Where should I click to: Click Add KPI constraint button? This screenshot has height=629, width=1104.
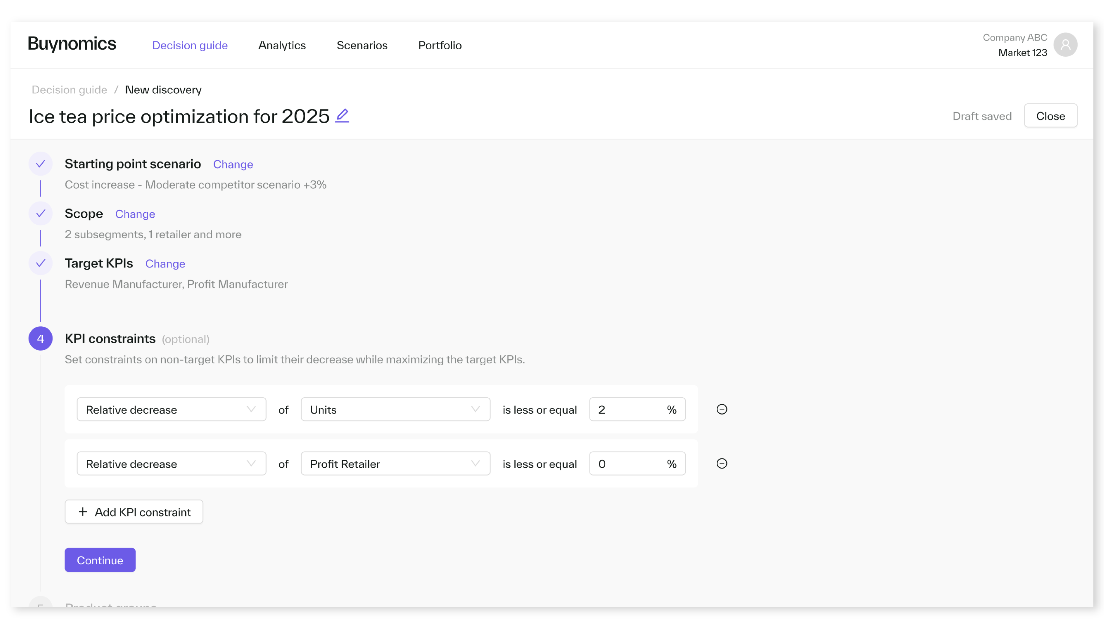pos(134,512)
